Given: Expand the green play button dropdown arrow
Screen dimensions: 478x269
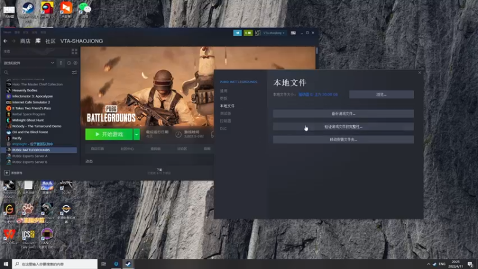Looking at the screenshot, I should point(137,134).
